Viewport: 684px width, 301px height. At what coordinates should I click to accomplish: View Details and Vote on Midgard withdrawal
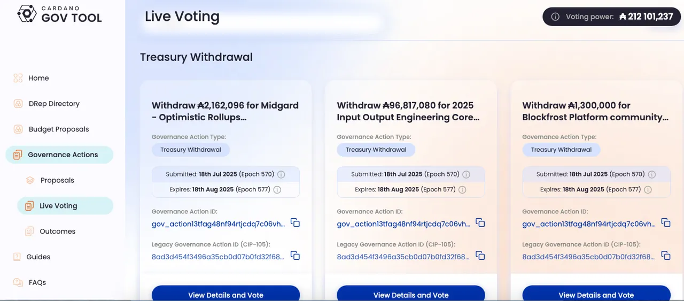tap(226, 294)
